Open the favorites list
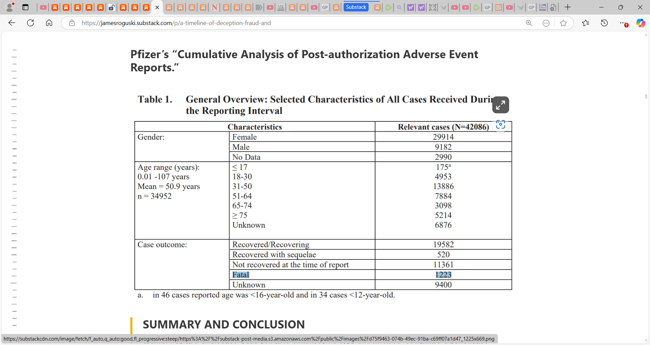This screenshot has width=650, height=345. 586,23
